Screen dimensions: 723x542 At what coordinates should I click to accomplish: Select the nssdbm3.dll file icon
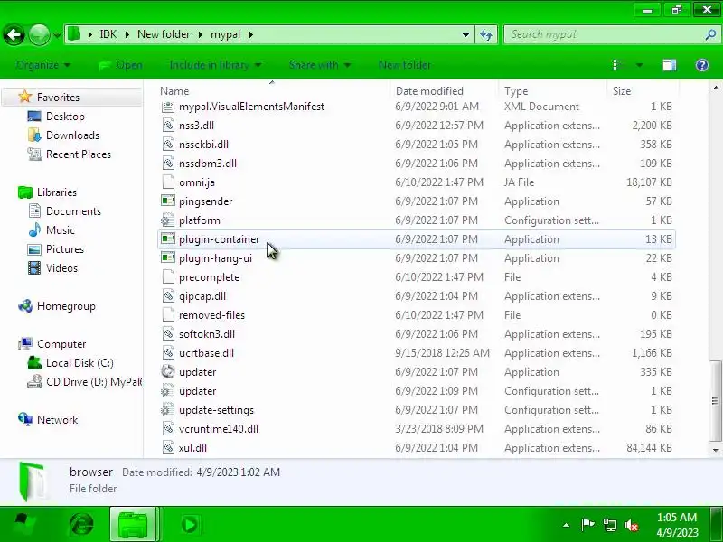point(168,164)
